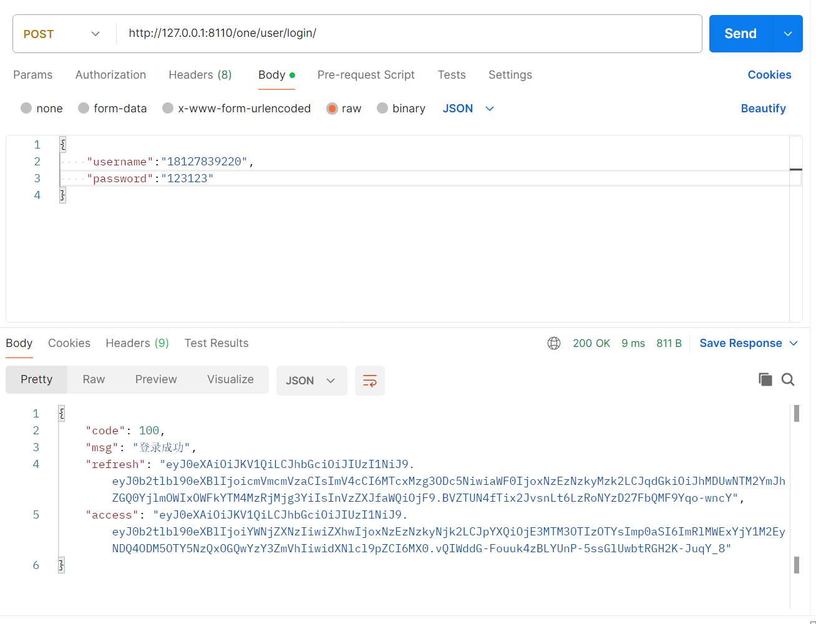Switch to Raw response view
The width and height of the screenshot is (816, 624).
tap(94, 379)
